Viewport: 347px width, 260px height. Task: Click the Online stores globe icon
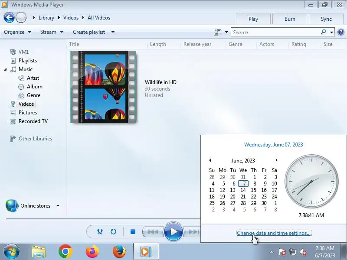[x=12, y=205]
